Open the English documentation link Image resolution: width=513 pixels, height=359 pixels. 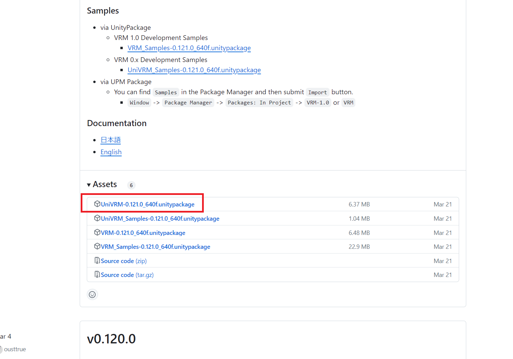point(111,152)
